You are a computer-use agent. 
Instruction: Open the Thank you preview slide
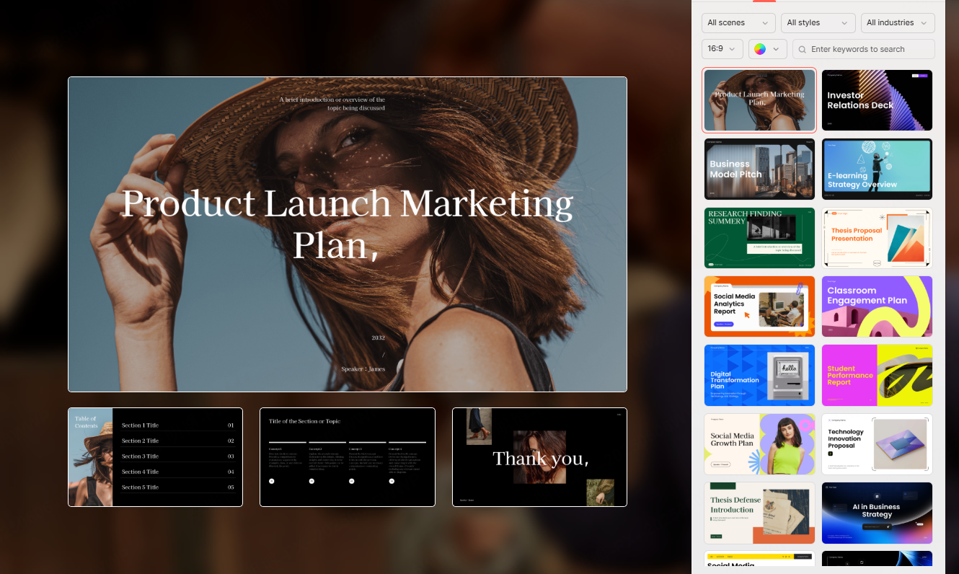point(539,457)
